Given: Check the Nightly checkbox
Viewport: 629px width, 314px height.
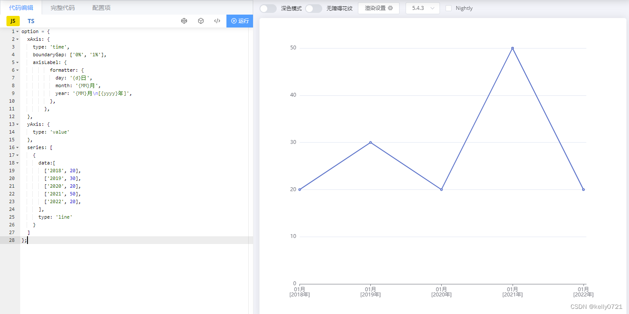Looking at the screenshot, I should 449,8.
